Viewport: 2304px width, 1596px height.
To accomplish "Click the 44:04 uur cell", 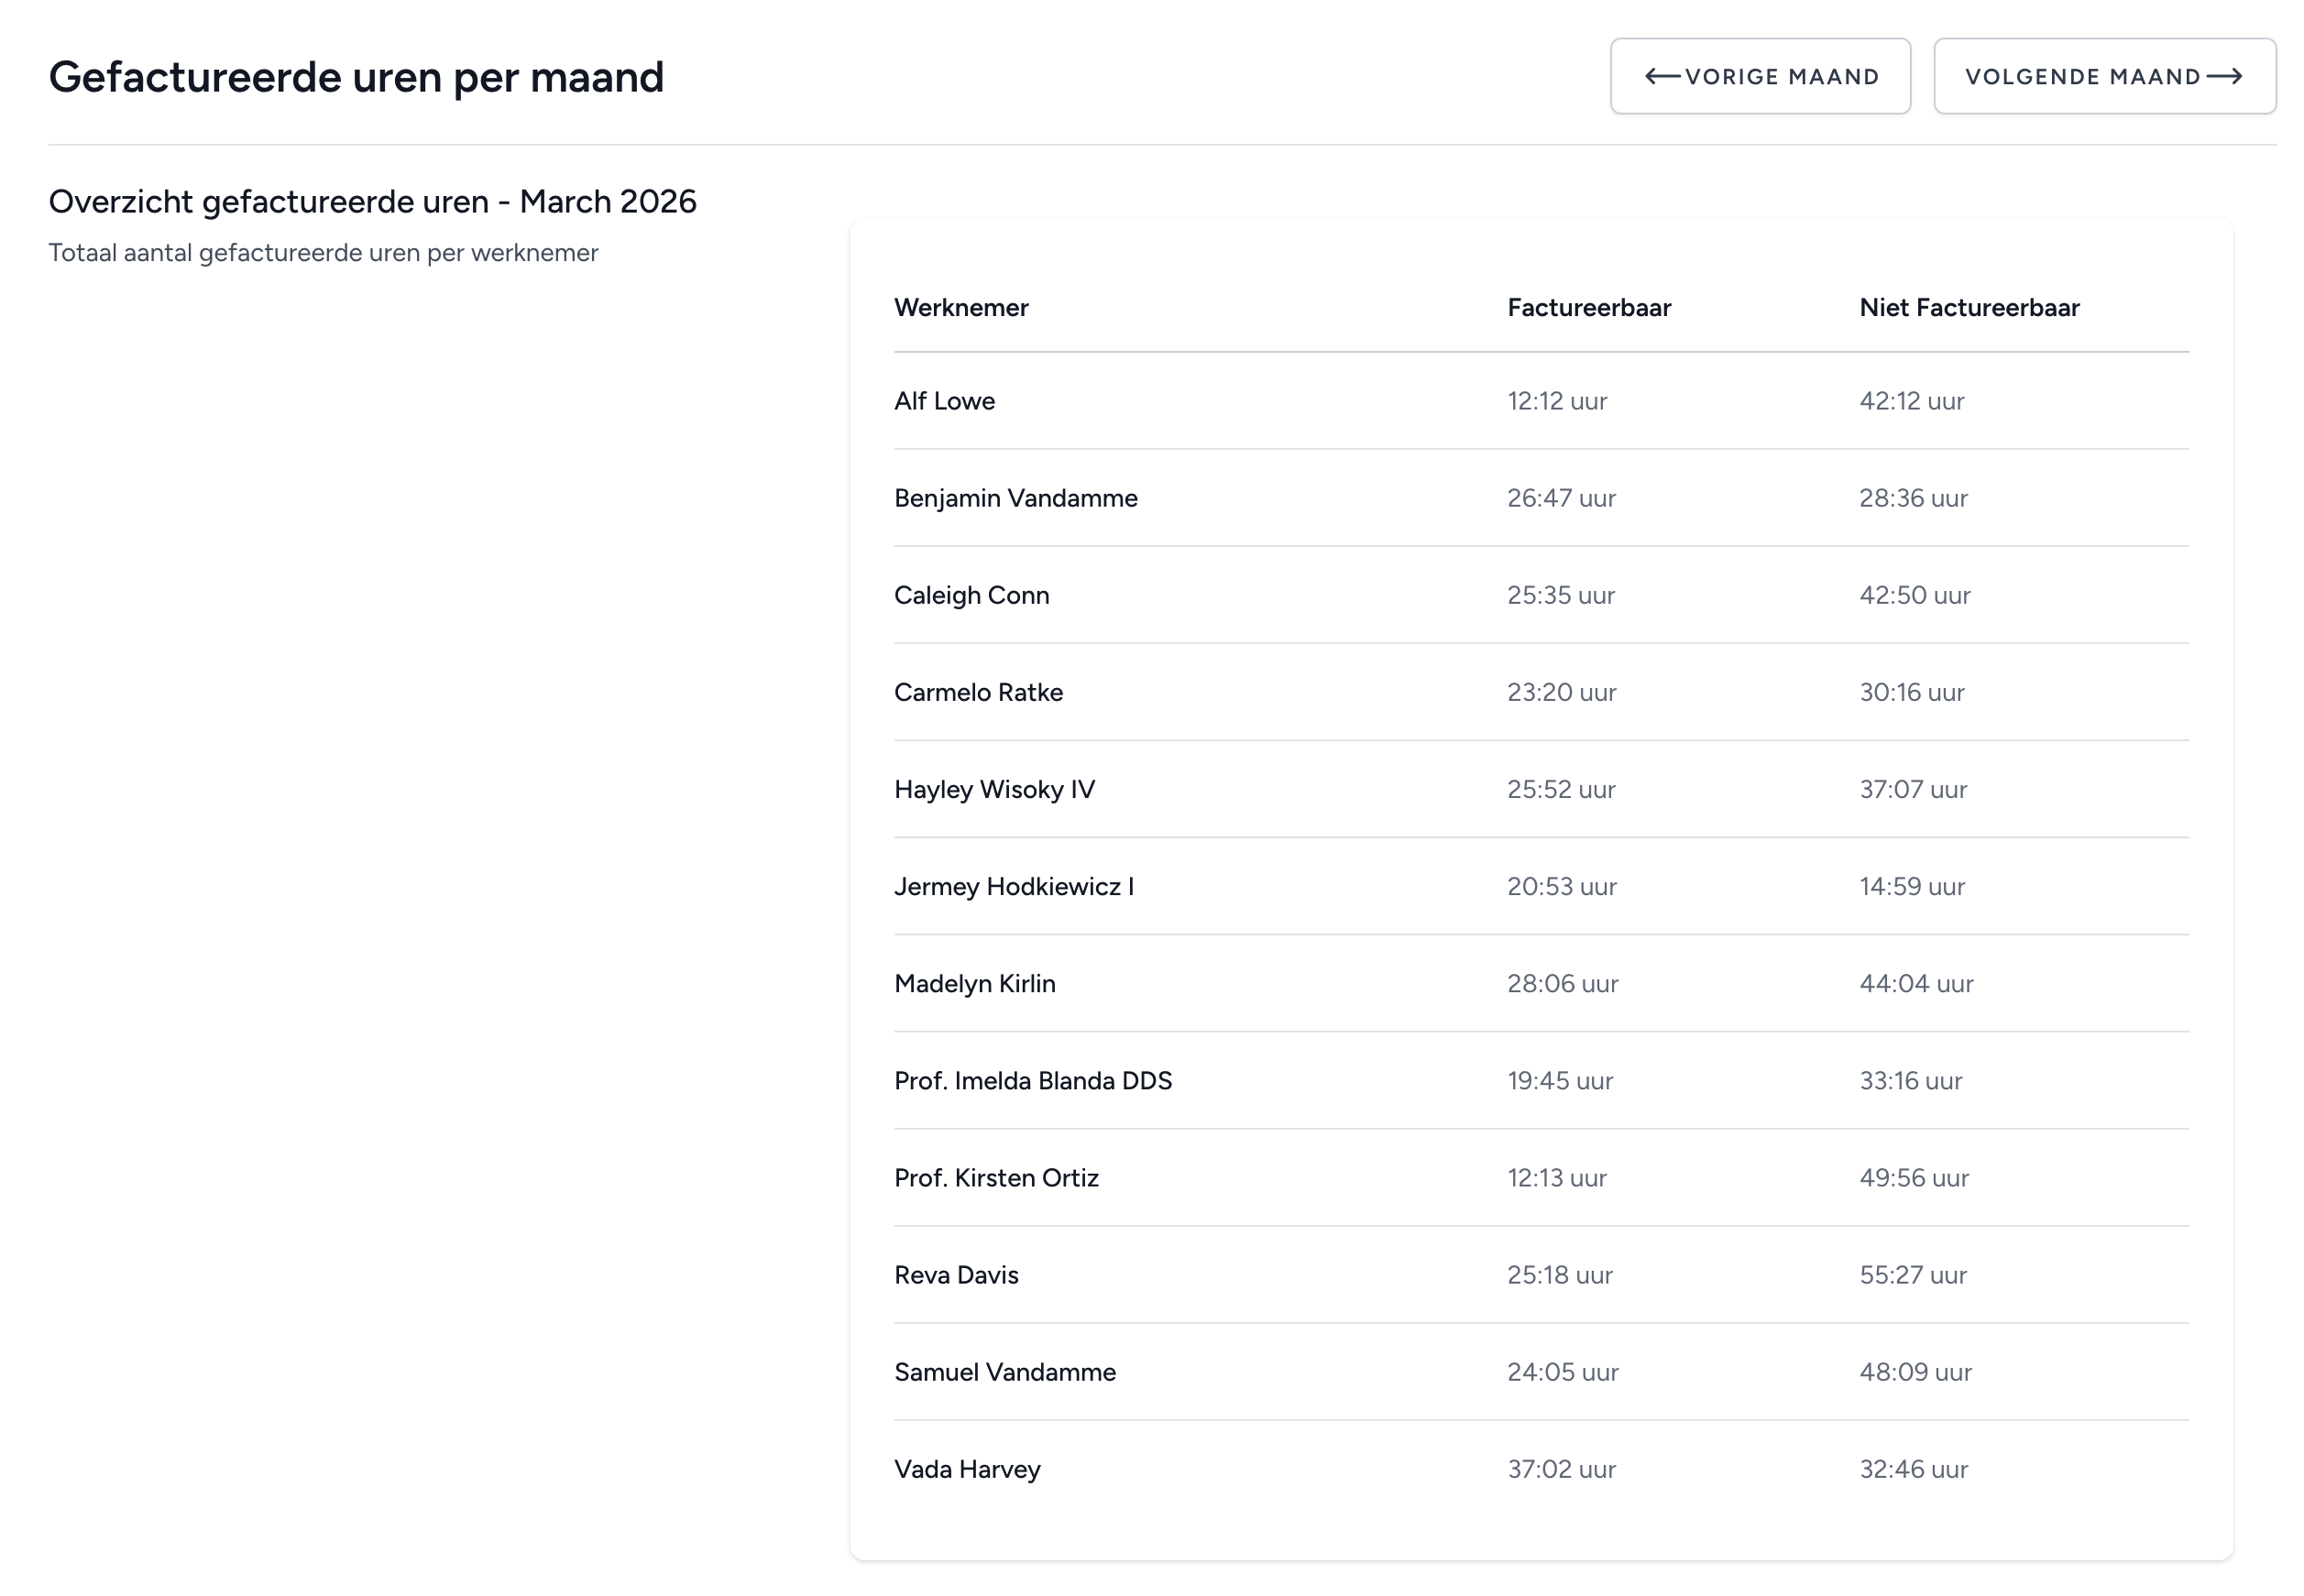I will coord(1916,983).
